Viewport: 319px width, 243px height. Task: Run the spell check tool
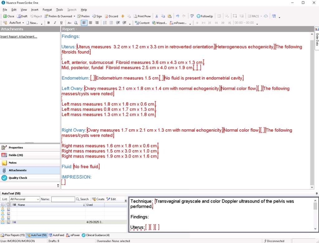coord(192,16)
